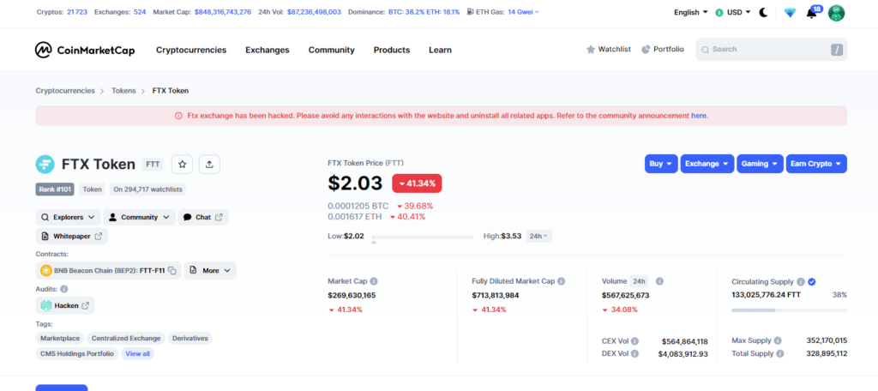Image resolution: width=878 pixels, height=391 pixels.
Task: Open the notifications bell
Action: 811,13
